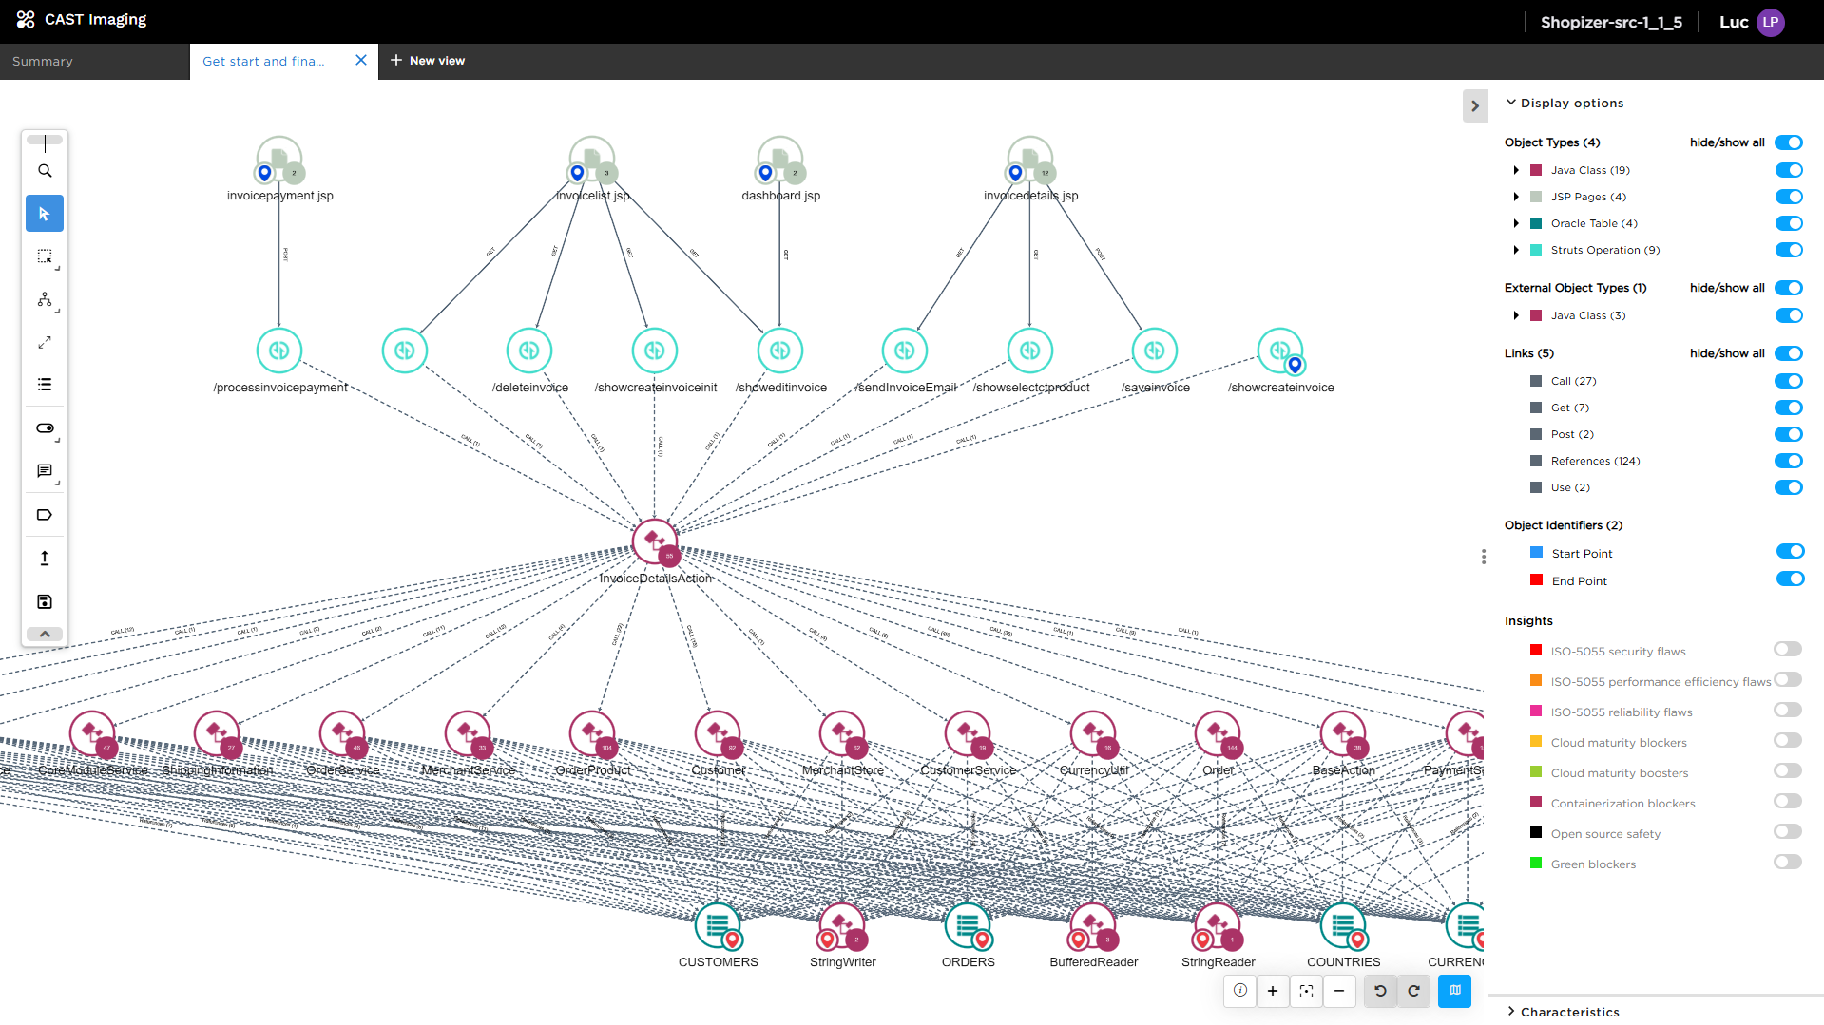Zoom in with the plus button
The image size is (1824, 1025).
(x=1272, y=991)
